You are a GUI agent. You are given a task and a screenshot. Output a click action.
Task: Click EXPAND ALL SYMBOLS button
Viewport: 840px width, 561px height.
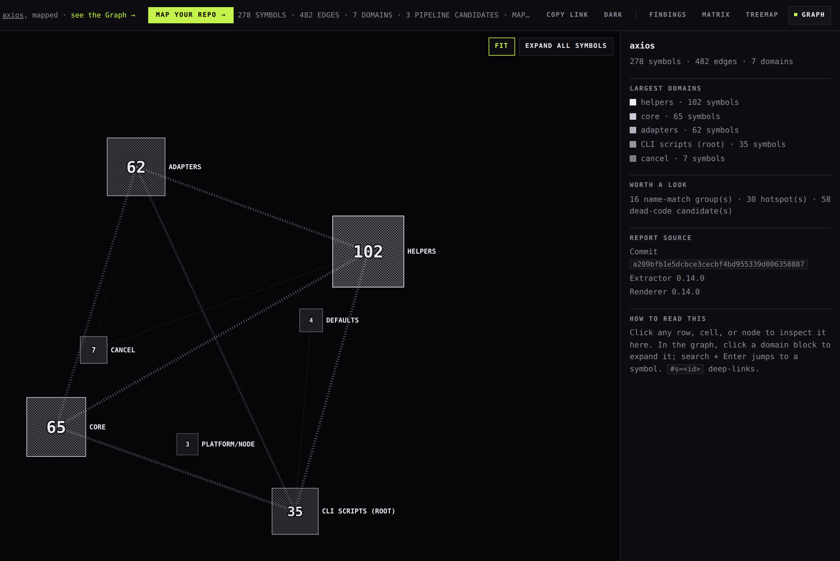[566, 46]
